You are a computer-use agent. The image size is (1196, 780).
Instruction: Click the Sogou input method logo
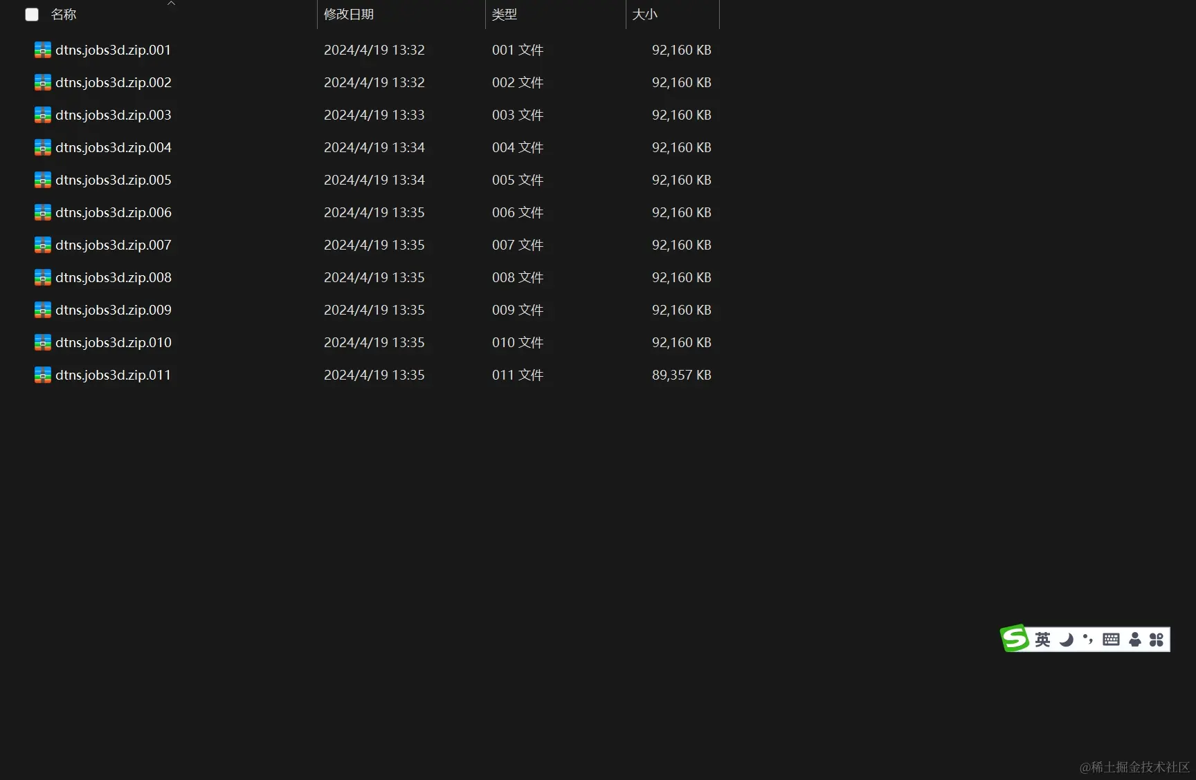1015,638
